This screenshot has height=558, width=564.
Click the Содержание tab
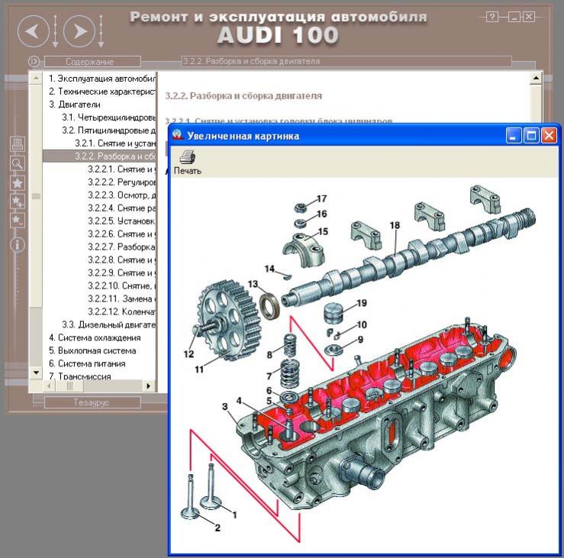[x=92, y=62]
